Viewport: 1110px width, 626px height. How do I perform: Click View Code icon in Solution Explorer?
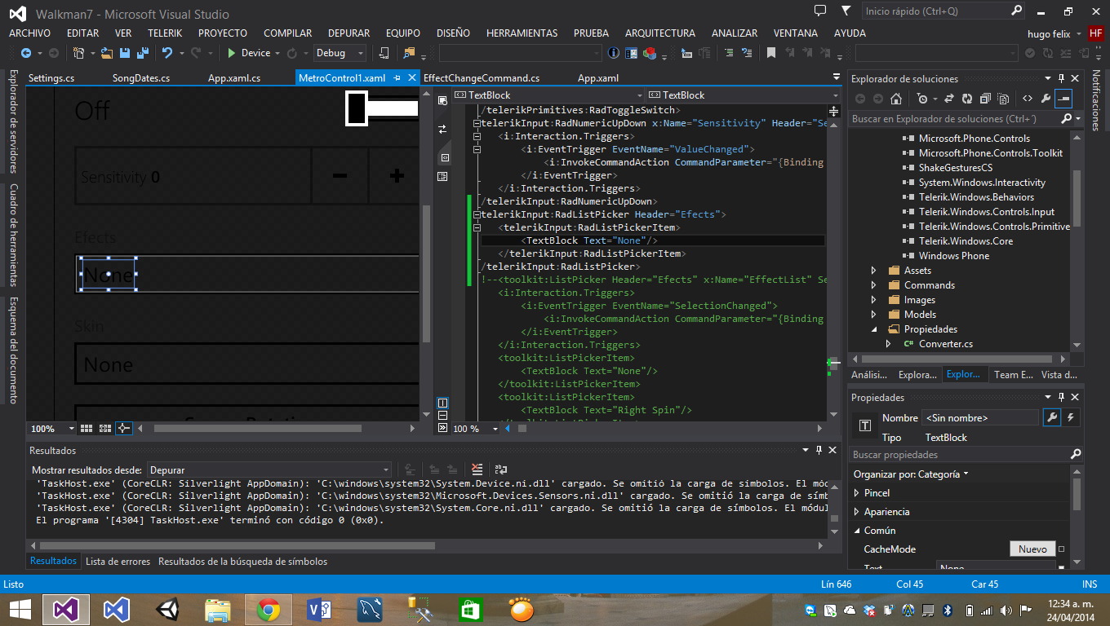point(1028,99)
